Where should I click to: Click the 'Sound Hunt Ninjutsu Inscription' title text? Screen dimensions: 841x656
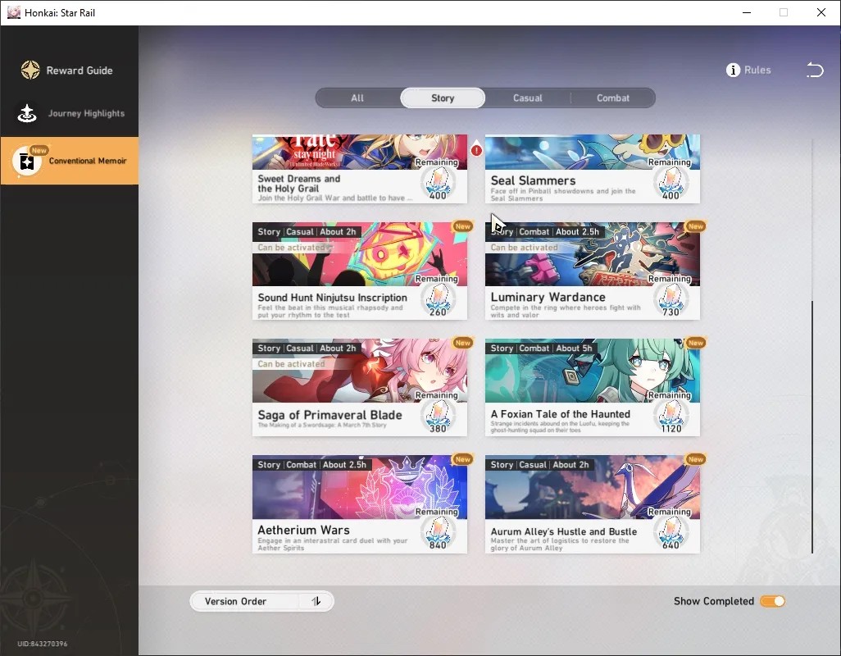click(333, 297)
